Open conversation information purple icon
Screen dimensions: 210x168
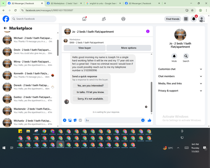click(148, 31)
